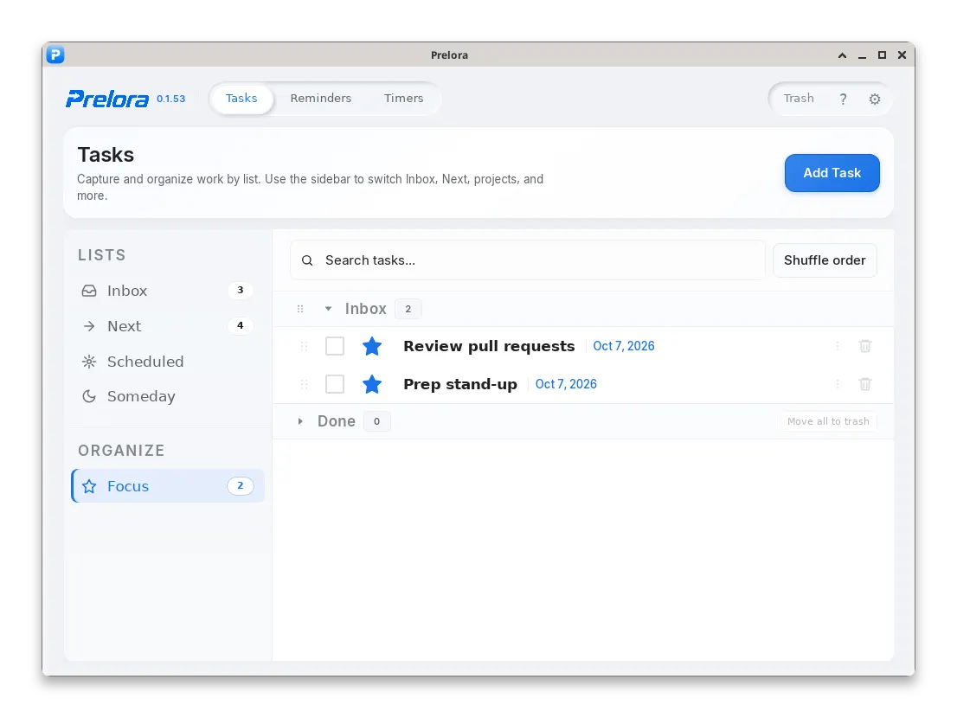
Task: Open the Next list
Action: tap(167, 326)
